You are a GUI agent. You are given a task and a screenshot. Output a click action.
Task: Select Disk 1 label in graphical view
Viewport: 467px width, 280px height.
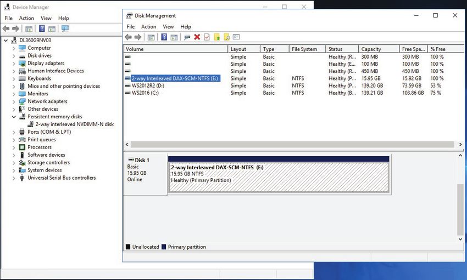[x=142, y=161]
